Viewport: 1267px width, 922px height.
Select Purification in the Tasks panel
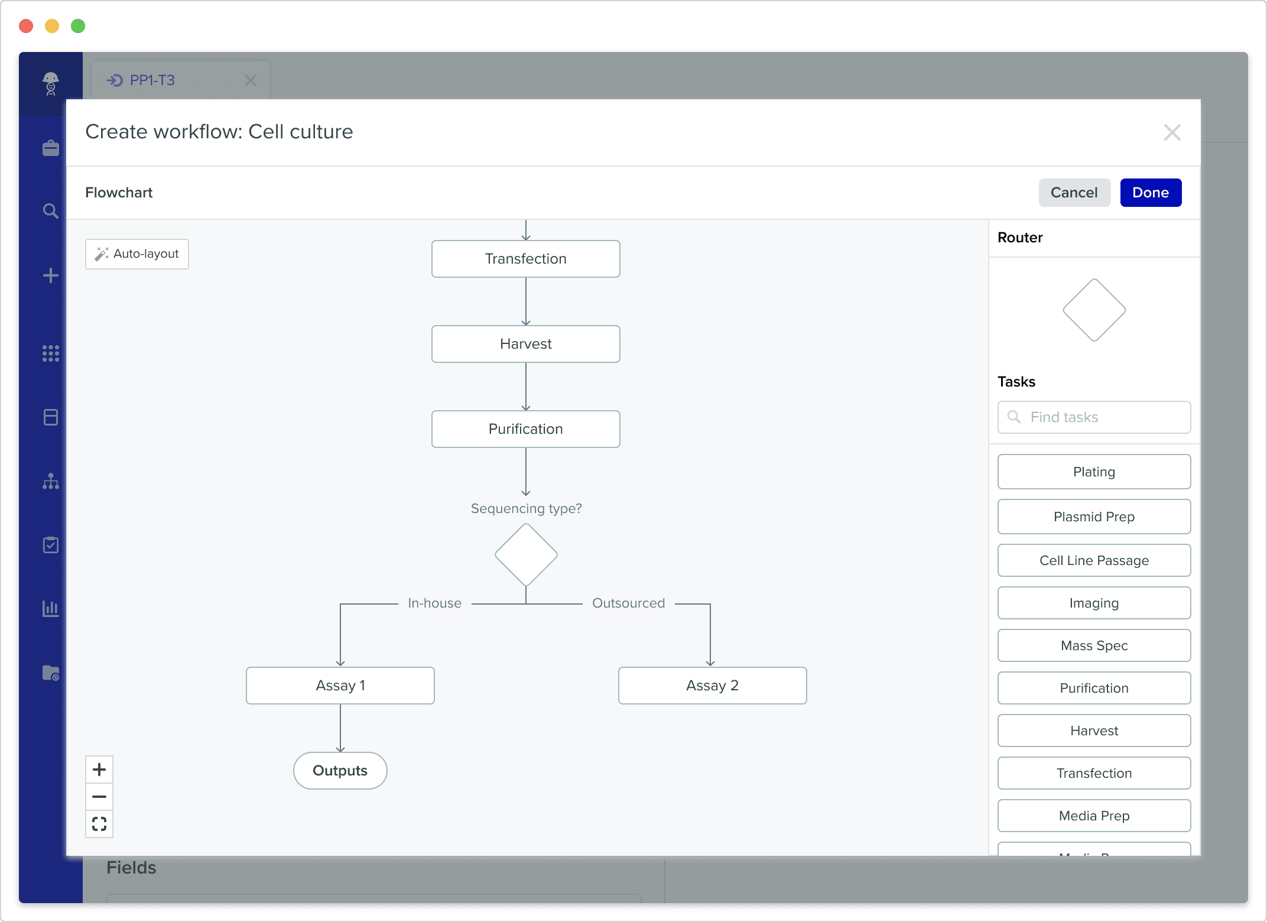tap(1094, 688)
